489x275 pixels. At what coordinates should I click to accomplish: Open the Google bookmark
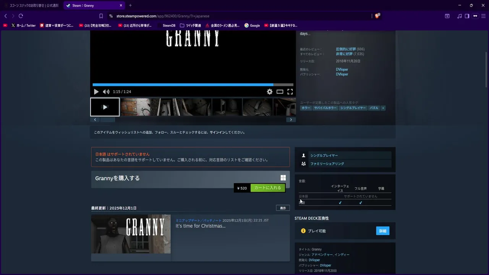[252, 26]
